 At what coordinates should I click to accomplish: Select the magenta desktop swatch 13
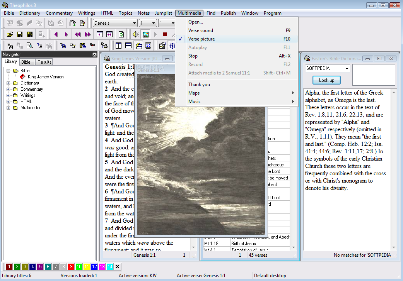[102, 267]
